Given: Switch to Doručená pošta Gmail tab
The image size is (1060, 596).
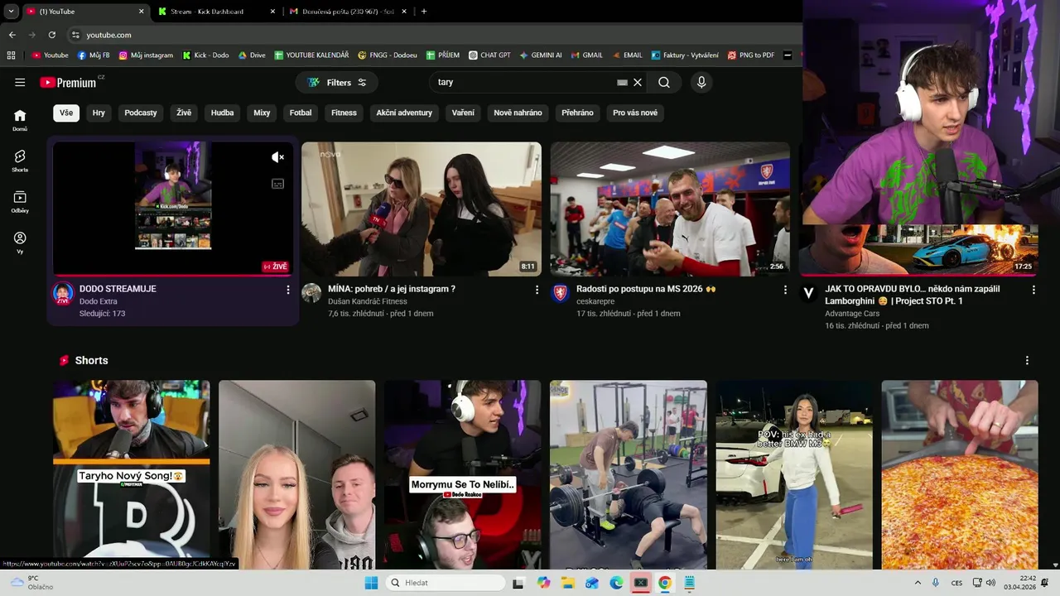Looking at the screenshot, I should 348,12.
